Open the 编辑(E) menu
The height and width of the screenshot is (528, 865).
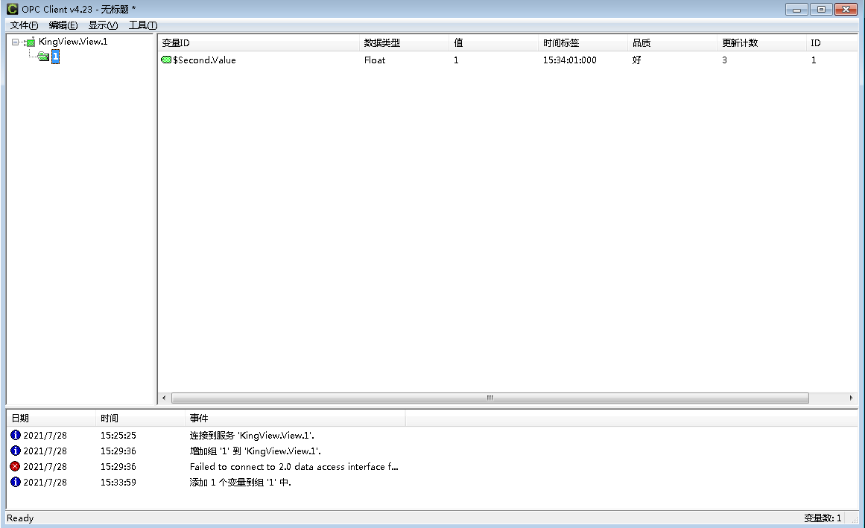[x=63, y=25]
